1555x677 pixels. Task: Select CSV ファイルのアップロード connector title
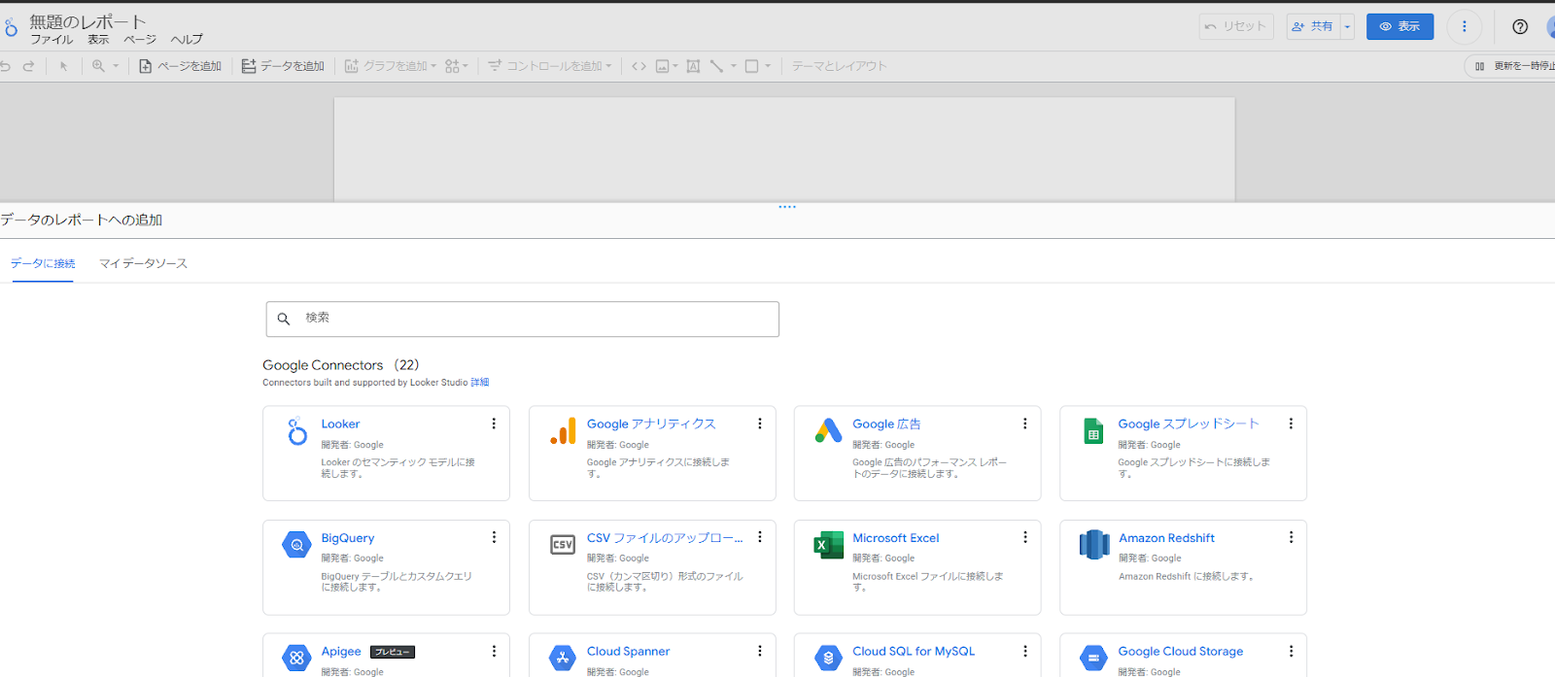pos(665,538)
